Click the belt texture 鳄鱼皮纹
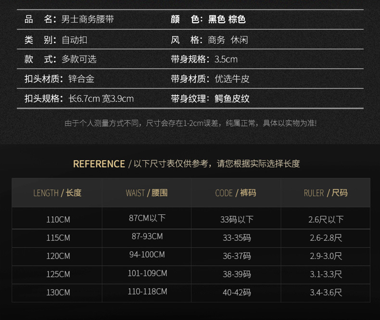 (232, 99)
